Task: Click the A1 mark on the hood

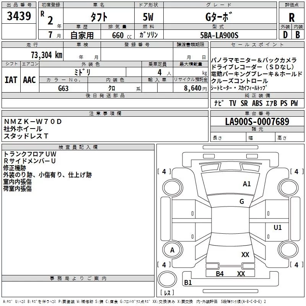Action: [x=247, y=184]
